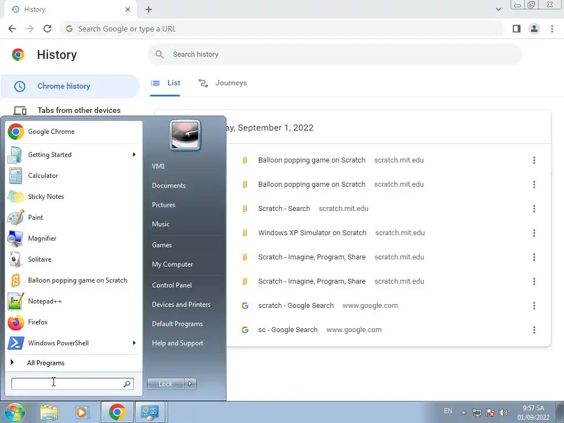Go back in Chrome
Image resolution: width=564 pixels, height=423 pixels.
[12, 29]
